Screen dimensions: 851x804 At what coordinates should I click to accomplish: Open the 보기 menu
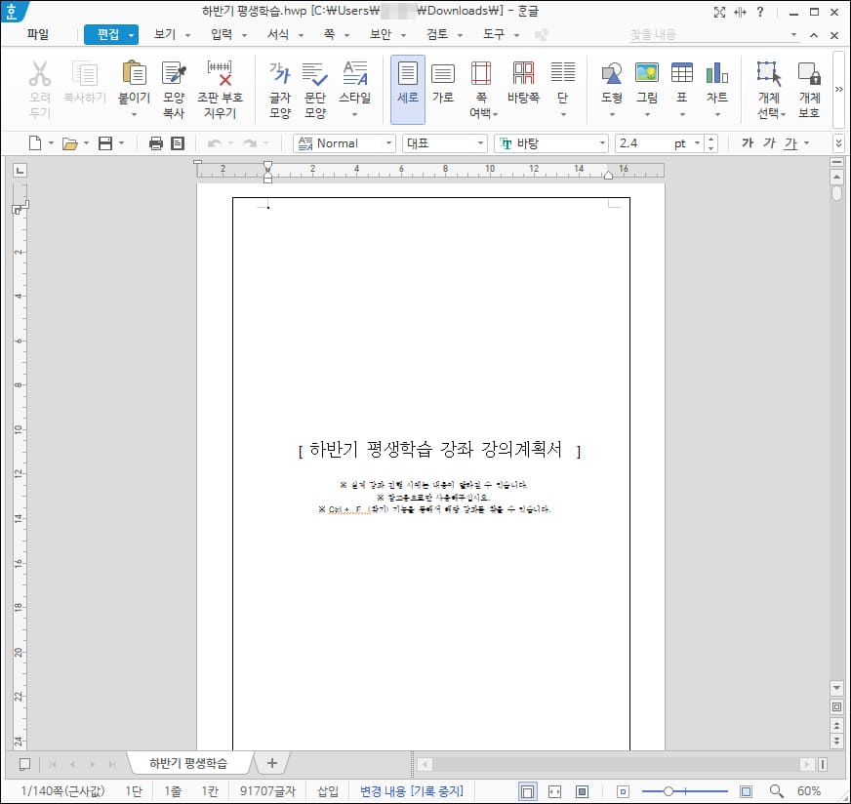coord(165,34)
